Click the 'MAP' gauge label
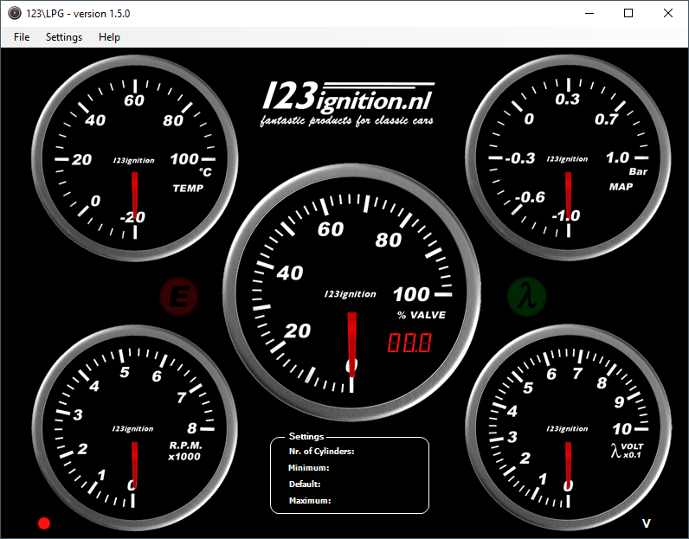Viewport: 689px width, 539px height. pyautogui.click(x=621, y=187)
